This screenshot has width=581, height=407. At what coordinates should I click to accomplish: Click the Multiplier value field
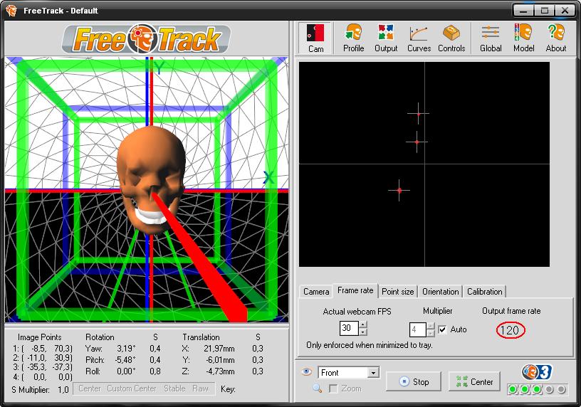pyautogui.click(x=417, y=329)
